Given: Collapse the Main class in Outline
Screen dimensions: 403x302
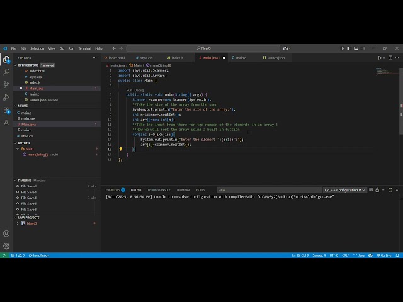Looking at the screenshot, I should 18,148.
